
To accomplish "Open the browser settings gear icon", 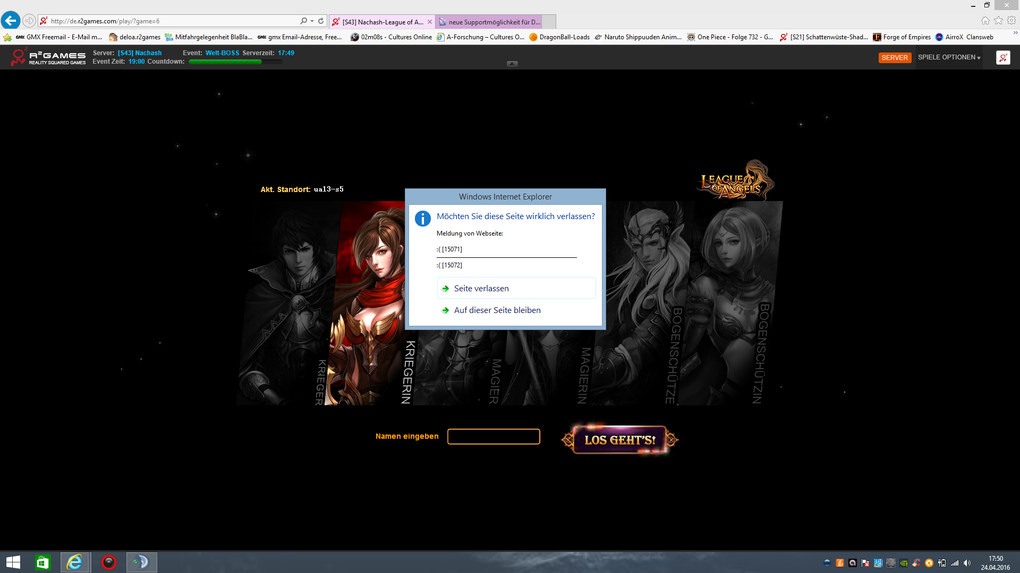I will pyautogui.click(x=1011, y=21).
